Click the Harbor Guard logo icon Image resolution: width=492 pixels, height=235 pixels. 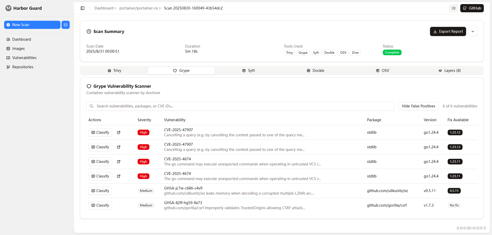[x=8, y=8]
